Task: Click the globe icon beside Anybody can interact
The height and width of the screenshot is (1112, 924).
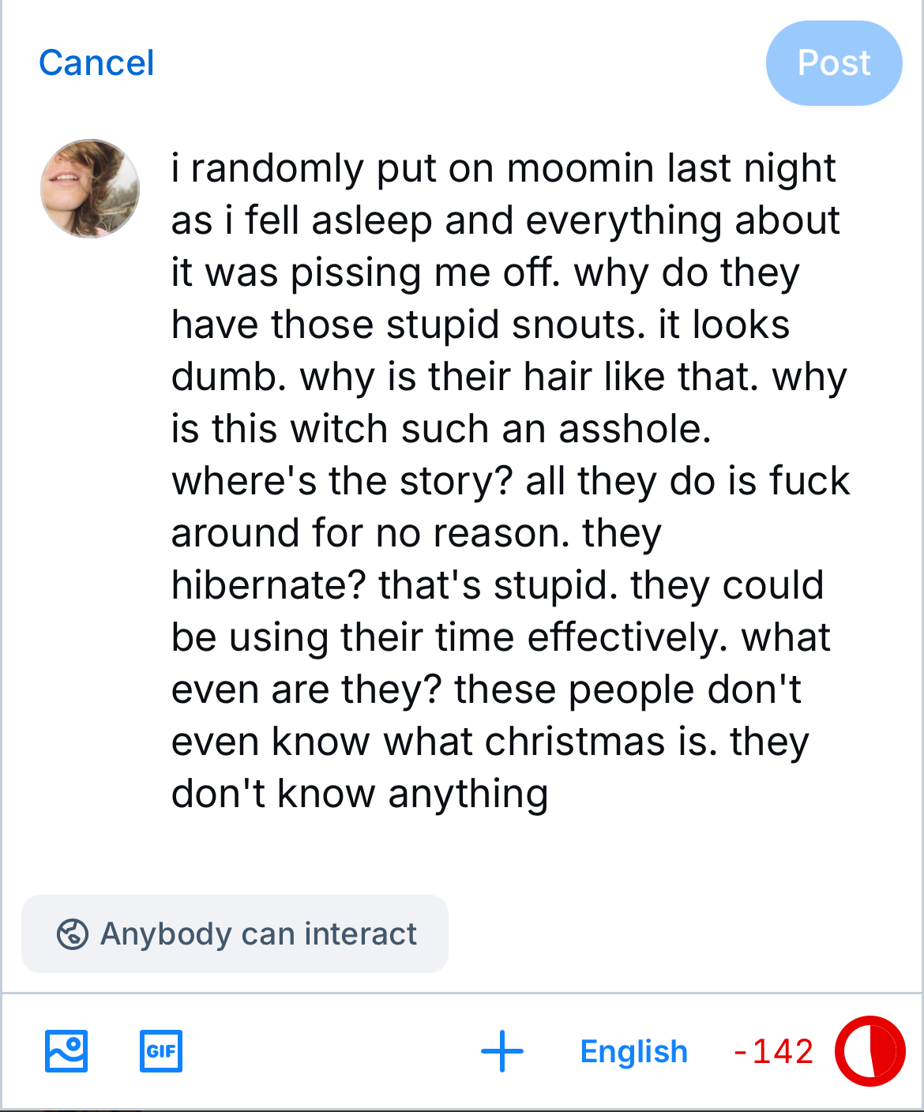Action: pyautogui.click(x=72, y=934)
